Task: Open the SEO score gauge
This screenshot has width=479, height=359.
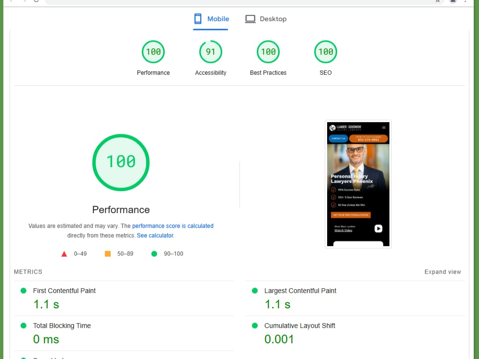Action: 326,52
